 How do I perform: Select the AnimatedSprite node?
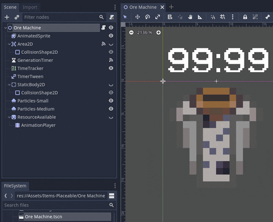[x=34, y=36]
